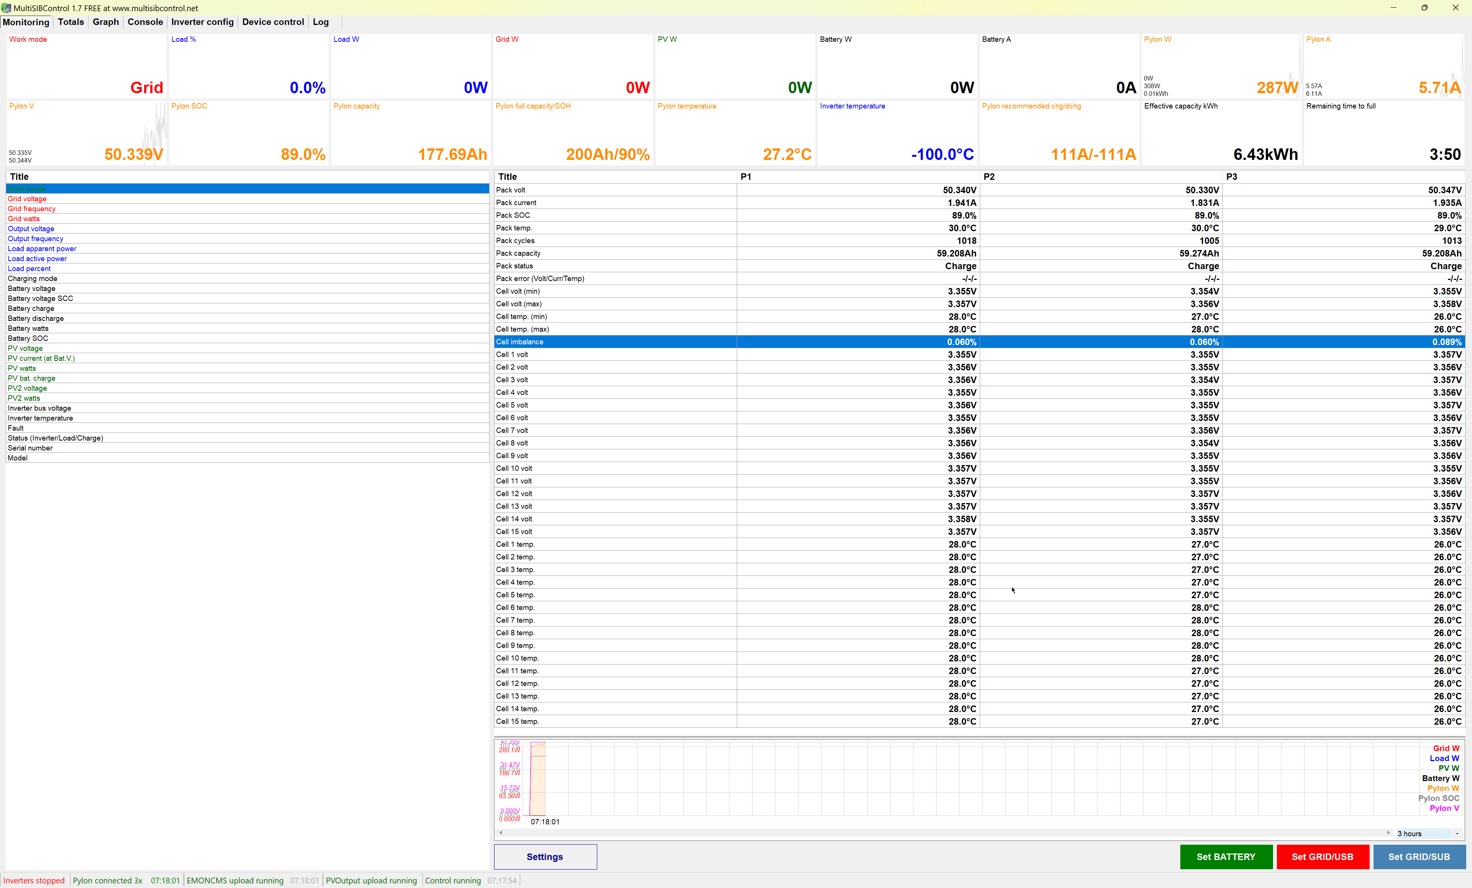Screen dimensions: 1472x888
Task: Select the Pack cycles row
Action: [979, 241]
